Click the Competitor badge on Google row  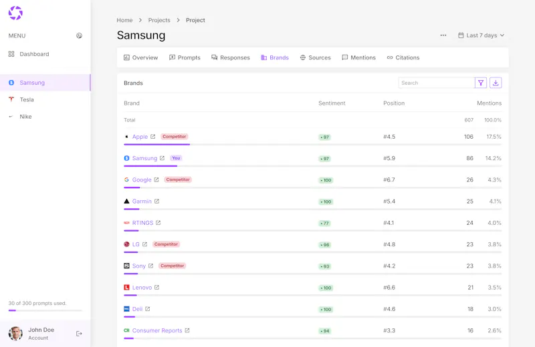tap(178, 180)
